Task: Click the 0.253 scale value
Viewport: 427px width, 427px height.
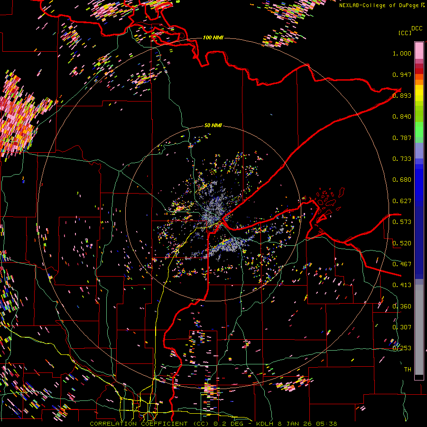Action: pyautogui.click(x=402, y=348)
